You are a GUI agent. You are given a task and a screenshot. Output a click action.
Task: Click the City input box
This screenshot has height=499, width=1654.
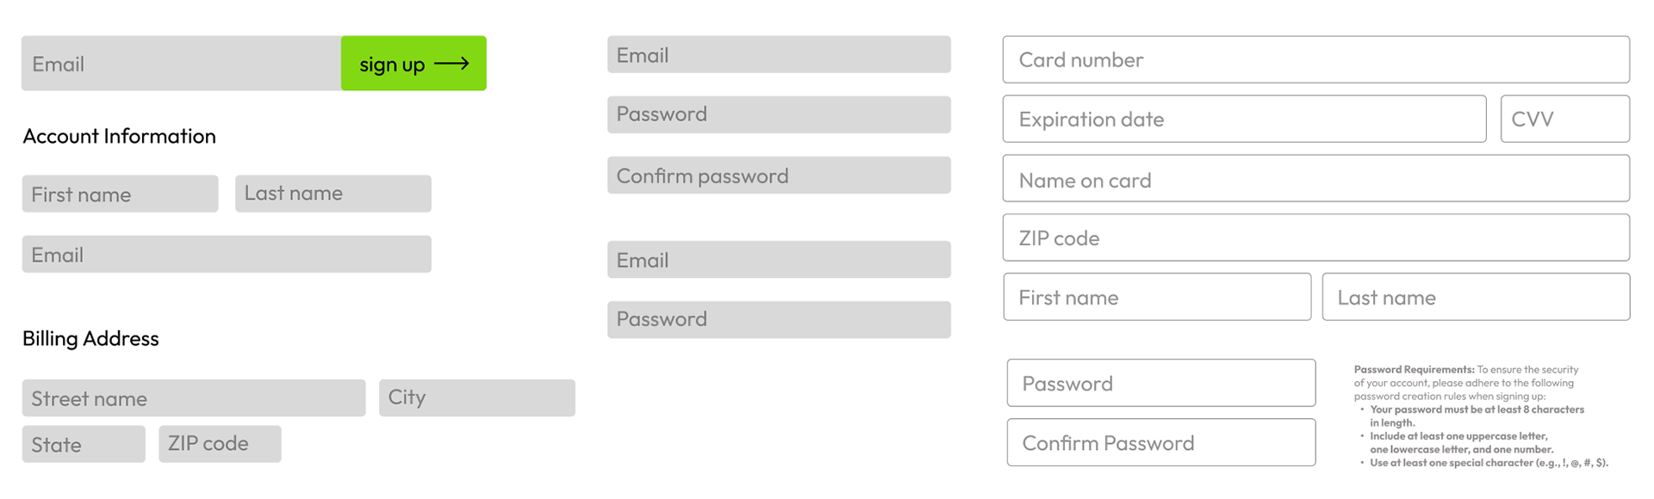(x=477, y=397)
